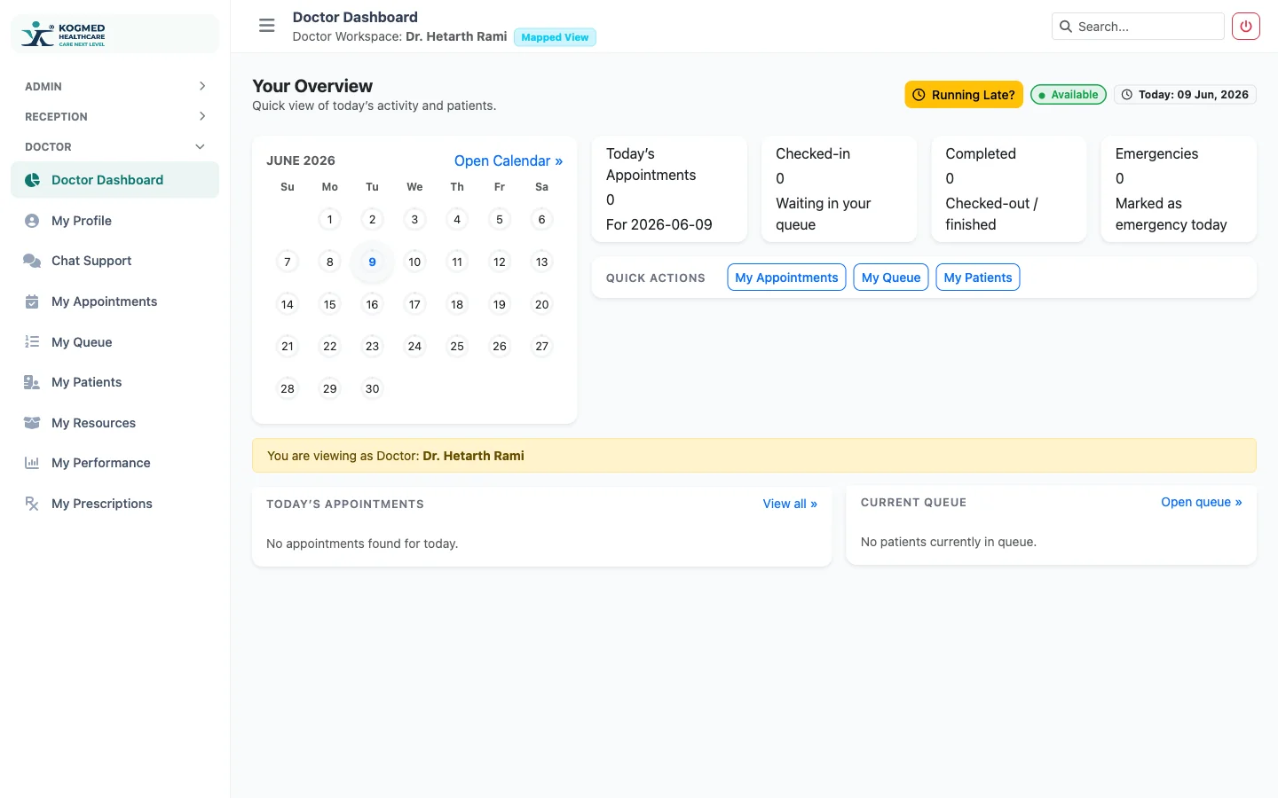Select June 30 on the calendar
The width and height of the screenshot is (1278, 798).
pyautogui.click(x=372, y=388)
